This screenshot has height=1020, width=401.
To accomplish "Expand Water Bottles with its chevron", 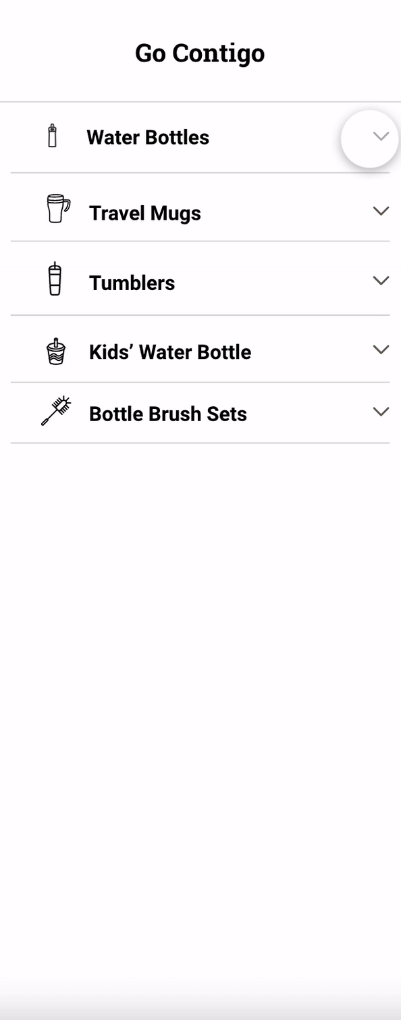I will tap(381, 136).
